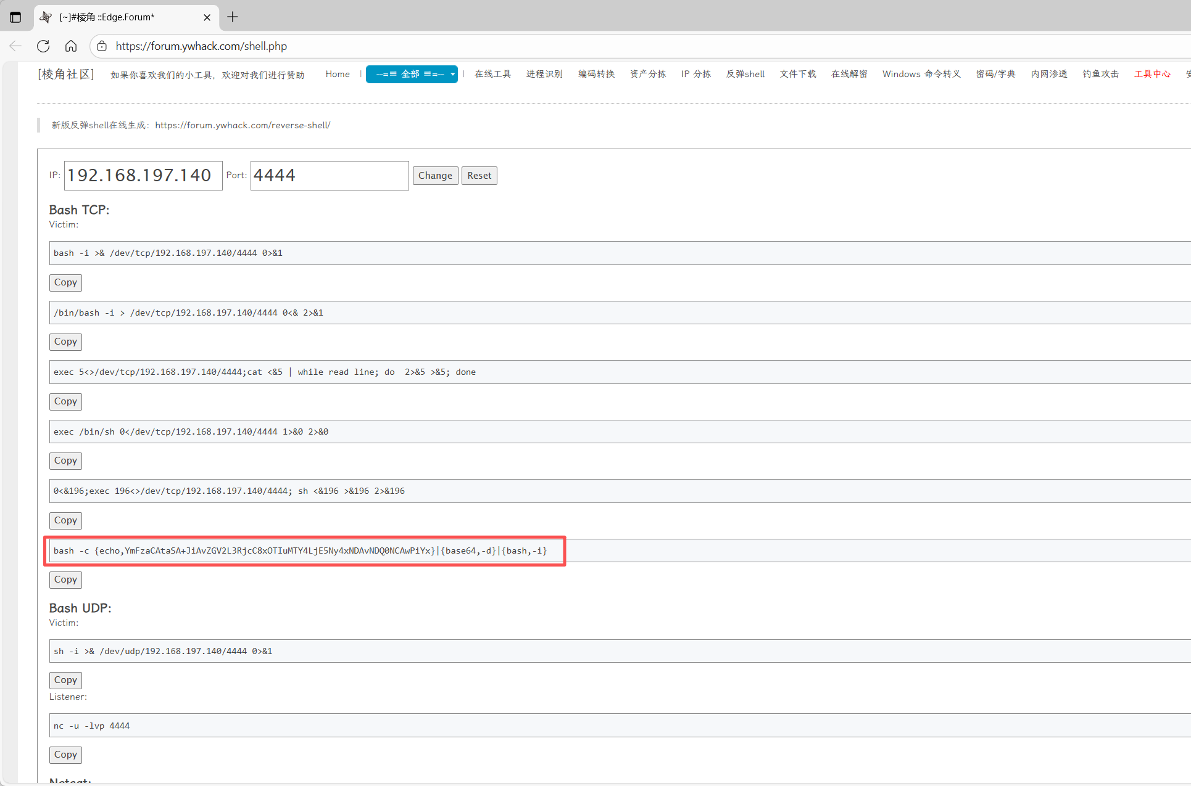Click the browser address bar URL
The image size is (1191, 786).
pos(201,46)
